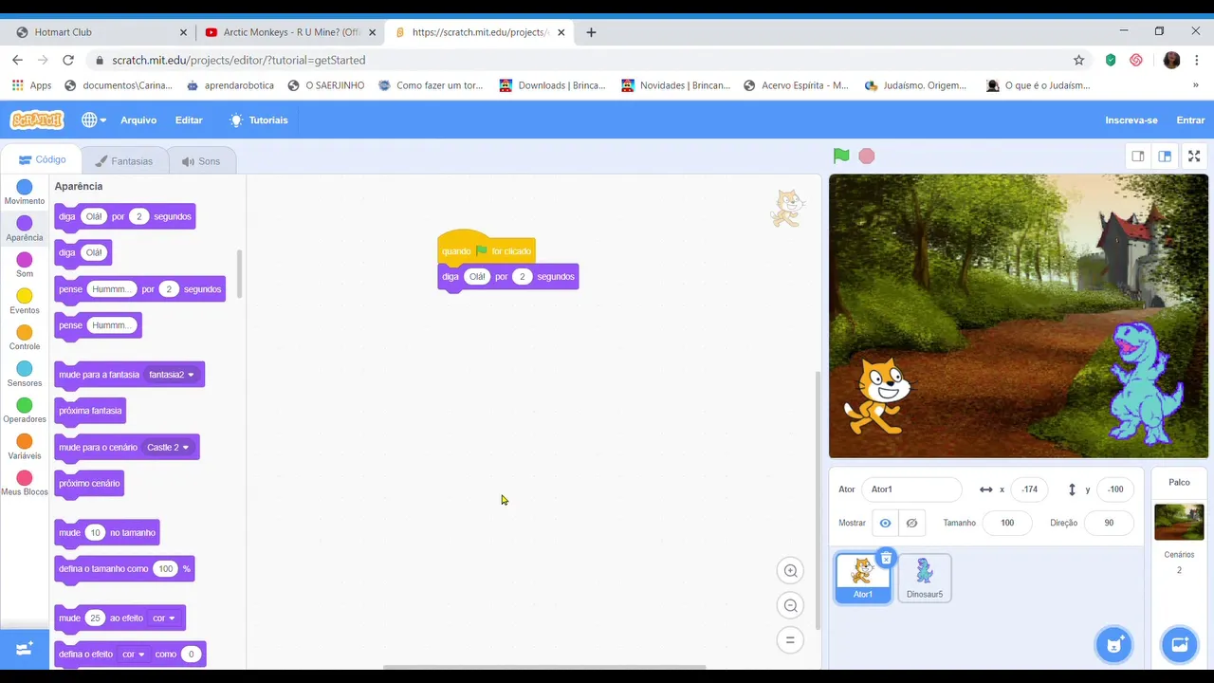Viewport: 1214px width, 683px height.
Task: Open the Tutoriais menu
Action: coord(258,120)
